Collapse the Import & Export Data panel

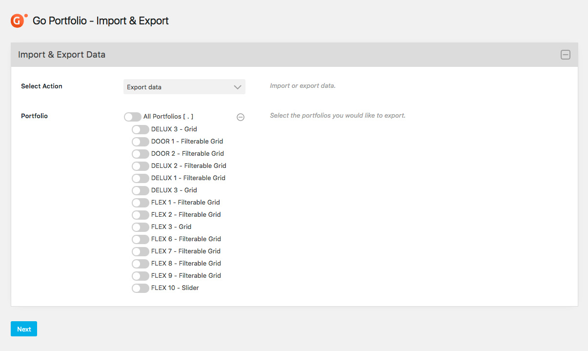tap(565, 55)
